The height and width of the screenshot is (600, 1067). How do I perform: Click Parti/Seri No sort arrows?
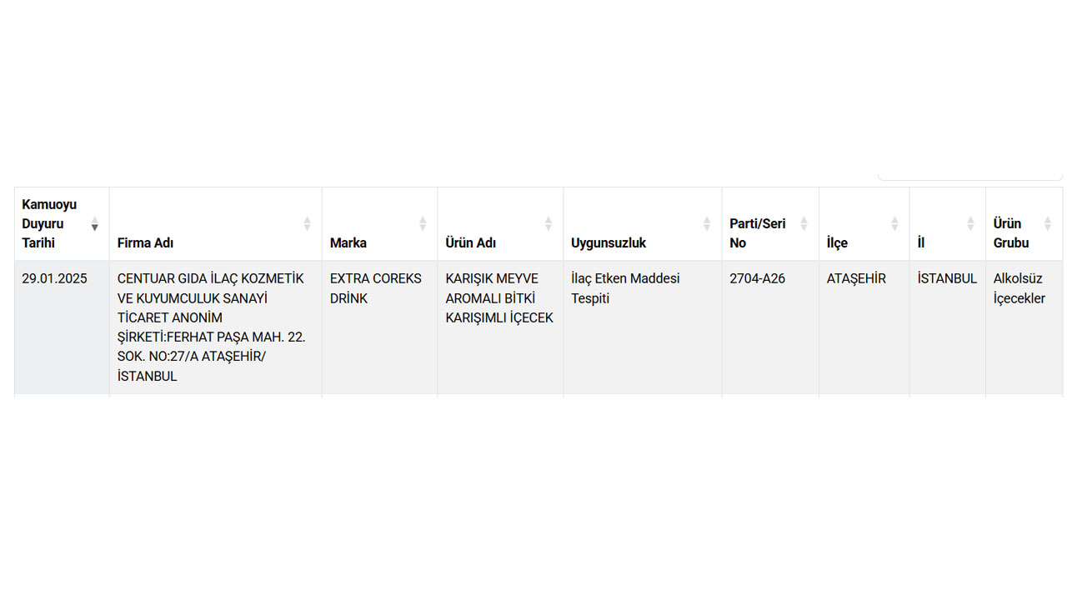pyautogui.click(x=804, y=223)
